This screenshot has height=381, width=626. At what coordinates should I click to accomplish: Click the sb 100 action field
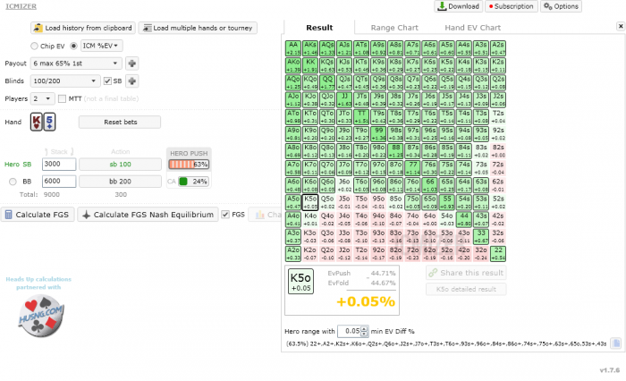pyautogui.click(x=120, y=165)
